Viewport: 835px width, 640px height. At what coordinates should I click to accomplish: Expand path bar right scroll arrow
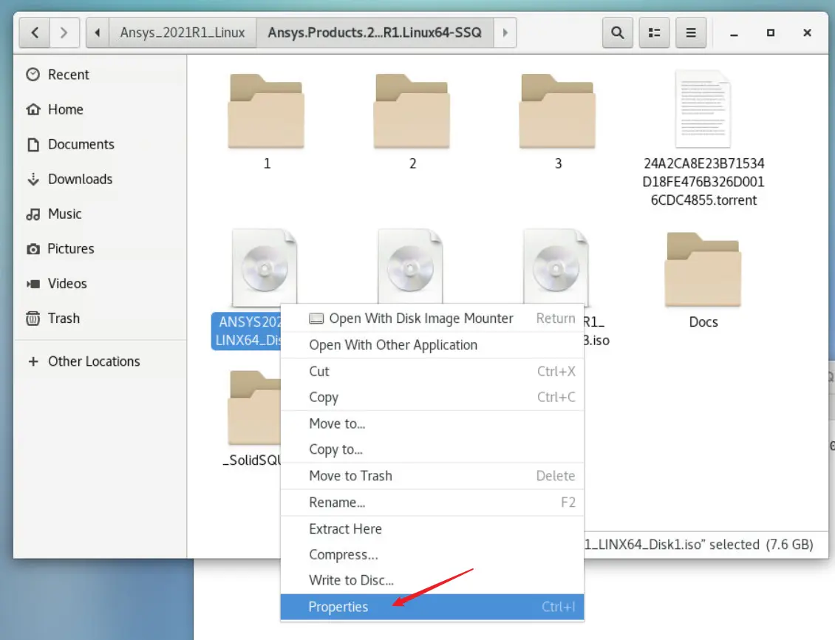point(505,33)
